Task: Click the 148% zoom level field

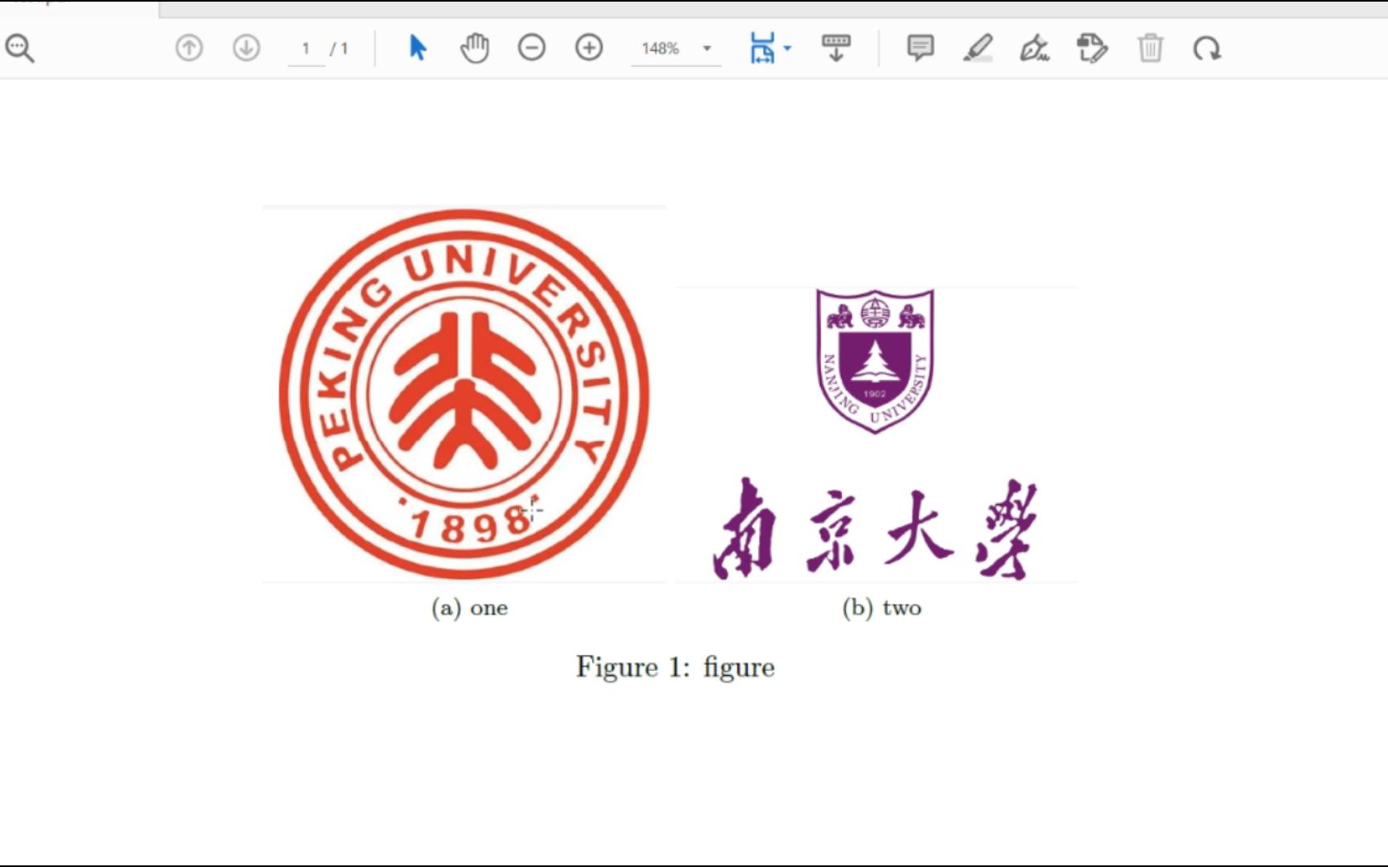Action: (661, 49)
